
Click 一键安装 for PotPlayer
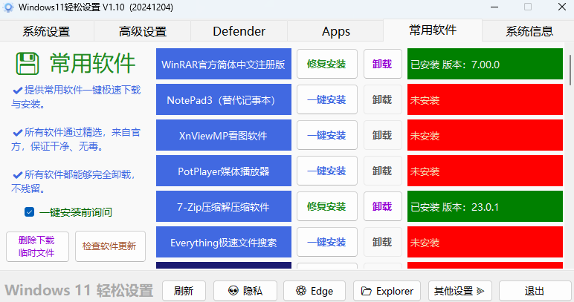(327, 171)
